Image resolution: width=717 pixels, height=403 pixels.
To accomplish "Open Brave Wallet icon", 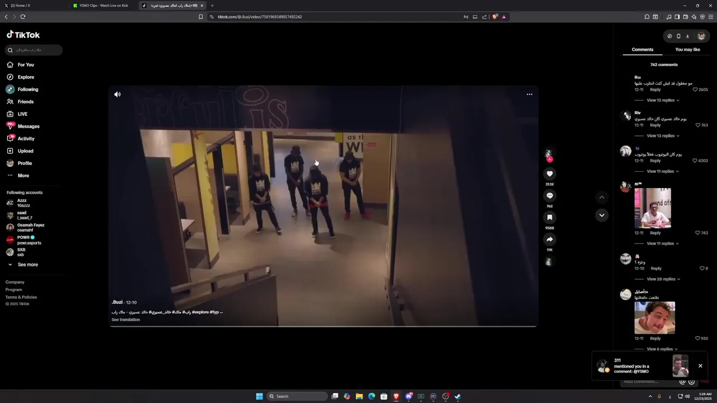I will (x=685, y=17).
